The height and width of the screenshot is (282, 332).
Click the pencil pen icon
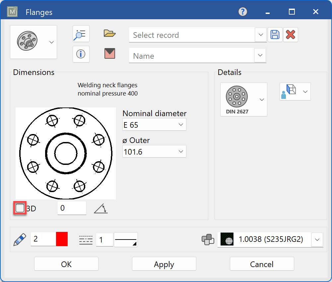pyautogui.click(x=20, y=239)
